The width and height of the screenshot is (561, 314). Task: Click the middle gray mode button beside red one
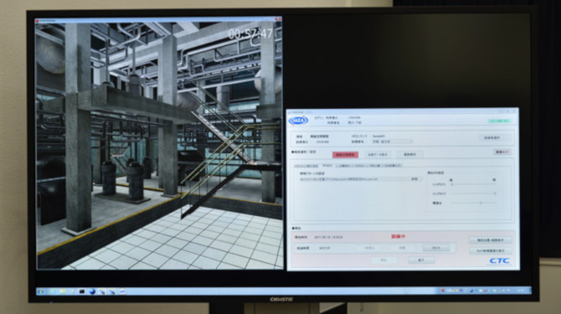click(x=378, y=155)
